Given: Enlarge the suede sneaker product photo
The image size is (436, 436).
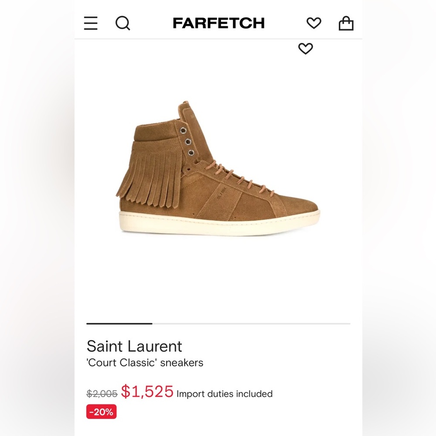Looking at the screenshot, I should (218, 174).
